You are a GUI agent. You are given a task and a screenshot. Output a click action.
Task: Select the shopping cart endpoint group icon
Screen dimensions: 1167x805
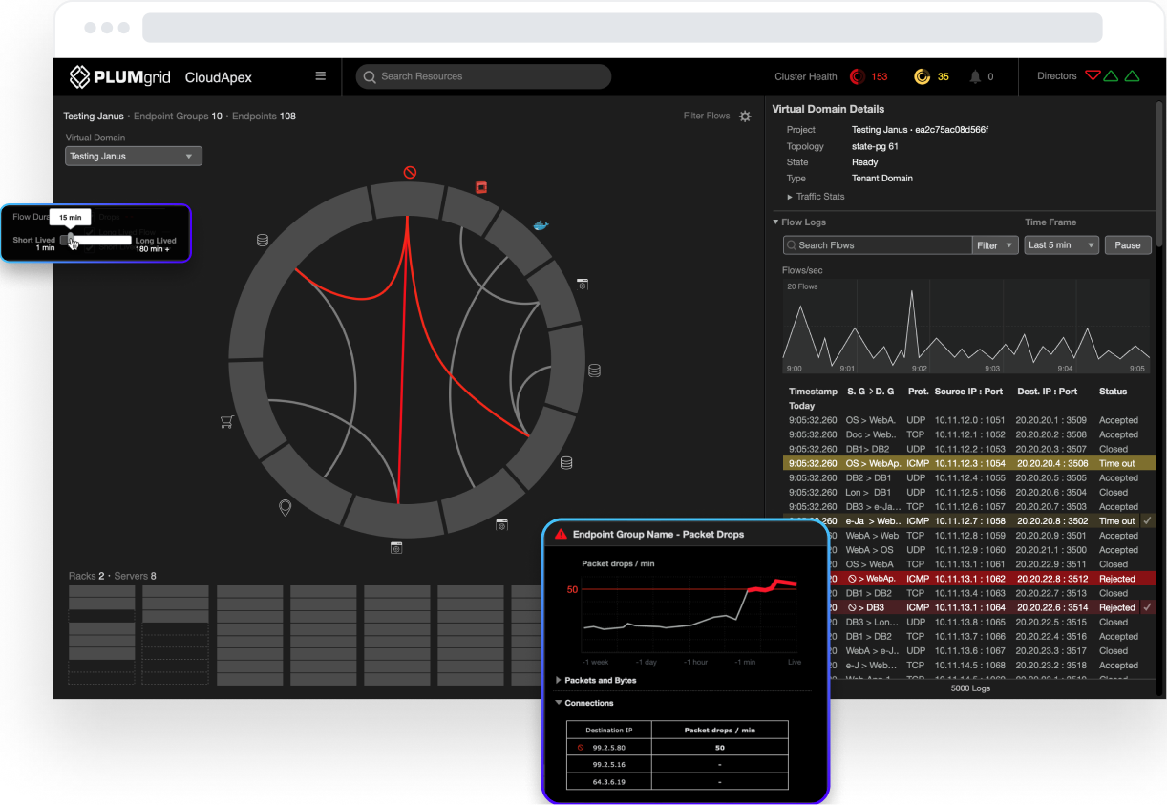coord(227,421)
